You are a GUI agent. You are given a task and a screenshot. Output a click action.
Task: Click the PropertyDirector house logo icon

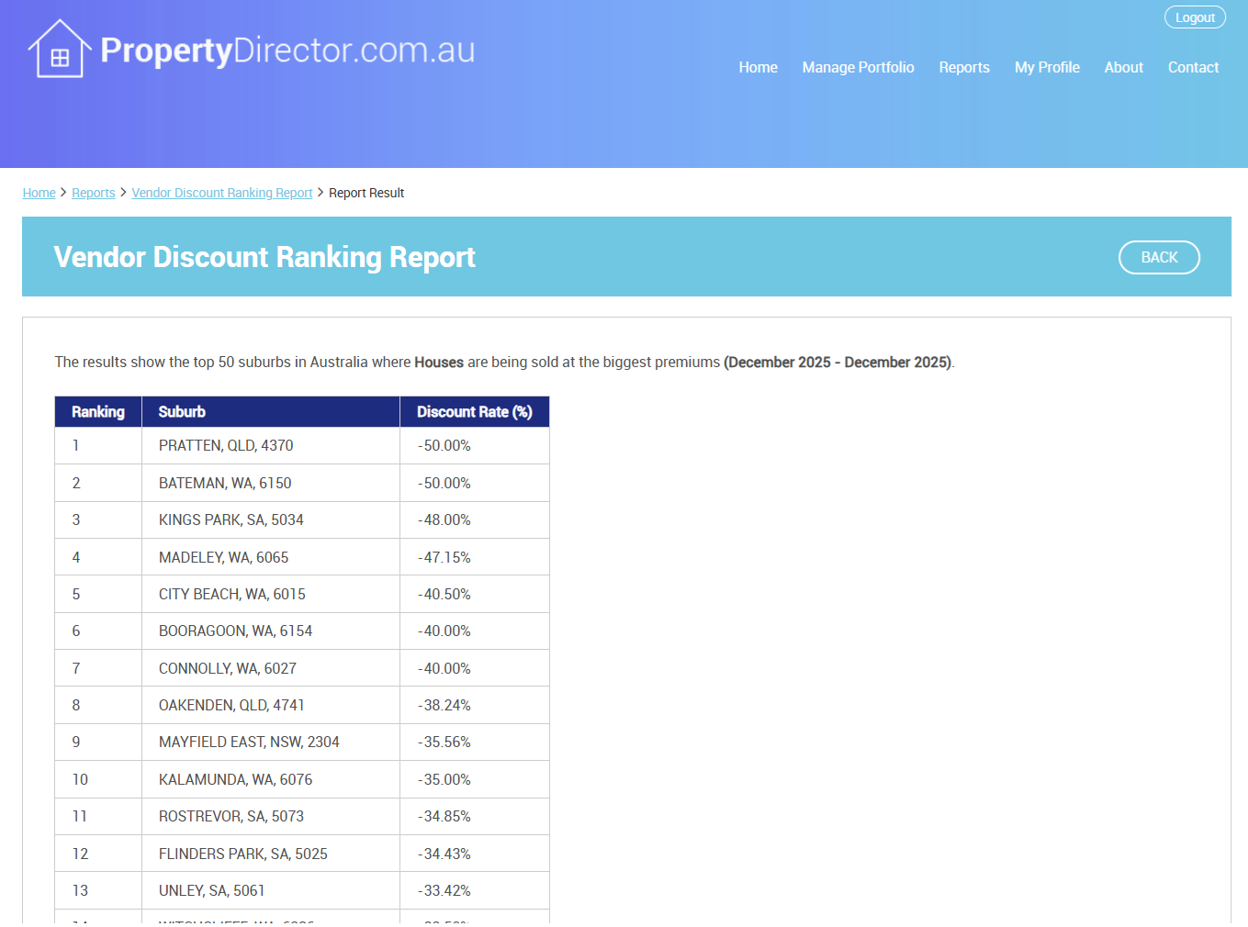coord(59,50)
